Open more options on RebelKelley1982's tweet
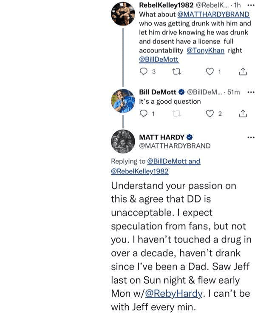The width and height of the screenshot is (272, 318). coord(251,5)
